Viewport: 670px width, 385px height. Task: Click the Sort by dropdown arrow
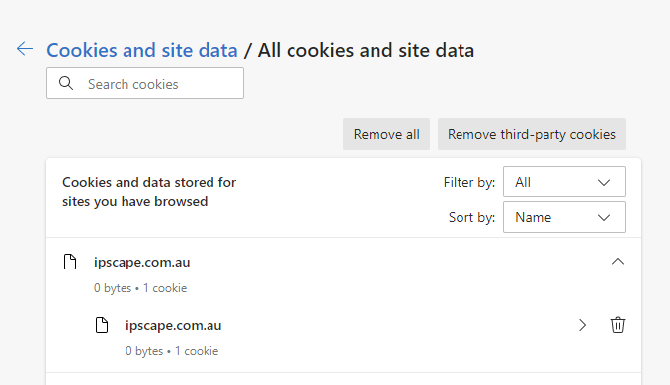[x=604, y=218]
